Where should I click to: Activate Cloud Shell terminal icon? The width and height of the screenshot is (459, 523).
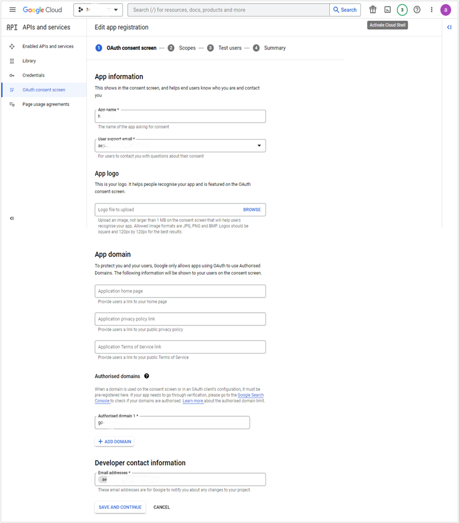pyautogui.click(x=387, y=10)
